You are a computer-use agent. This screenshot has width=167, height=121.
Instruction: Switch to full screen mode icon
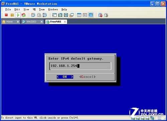click(x=60, y=15)
